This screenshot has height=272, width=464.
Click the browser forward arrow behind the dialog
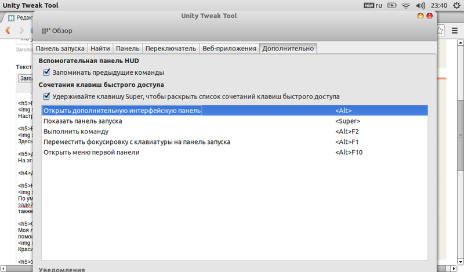[21, 30]
